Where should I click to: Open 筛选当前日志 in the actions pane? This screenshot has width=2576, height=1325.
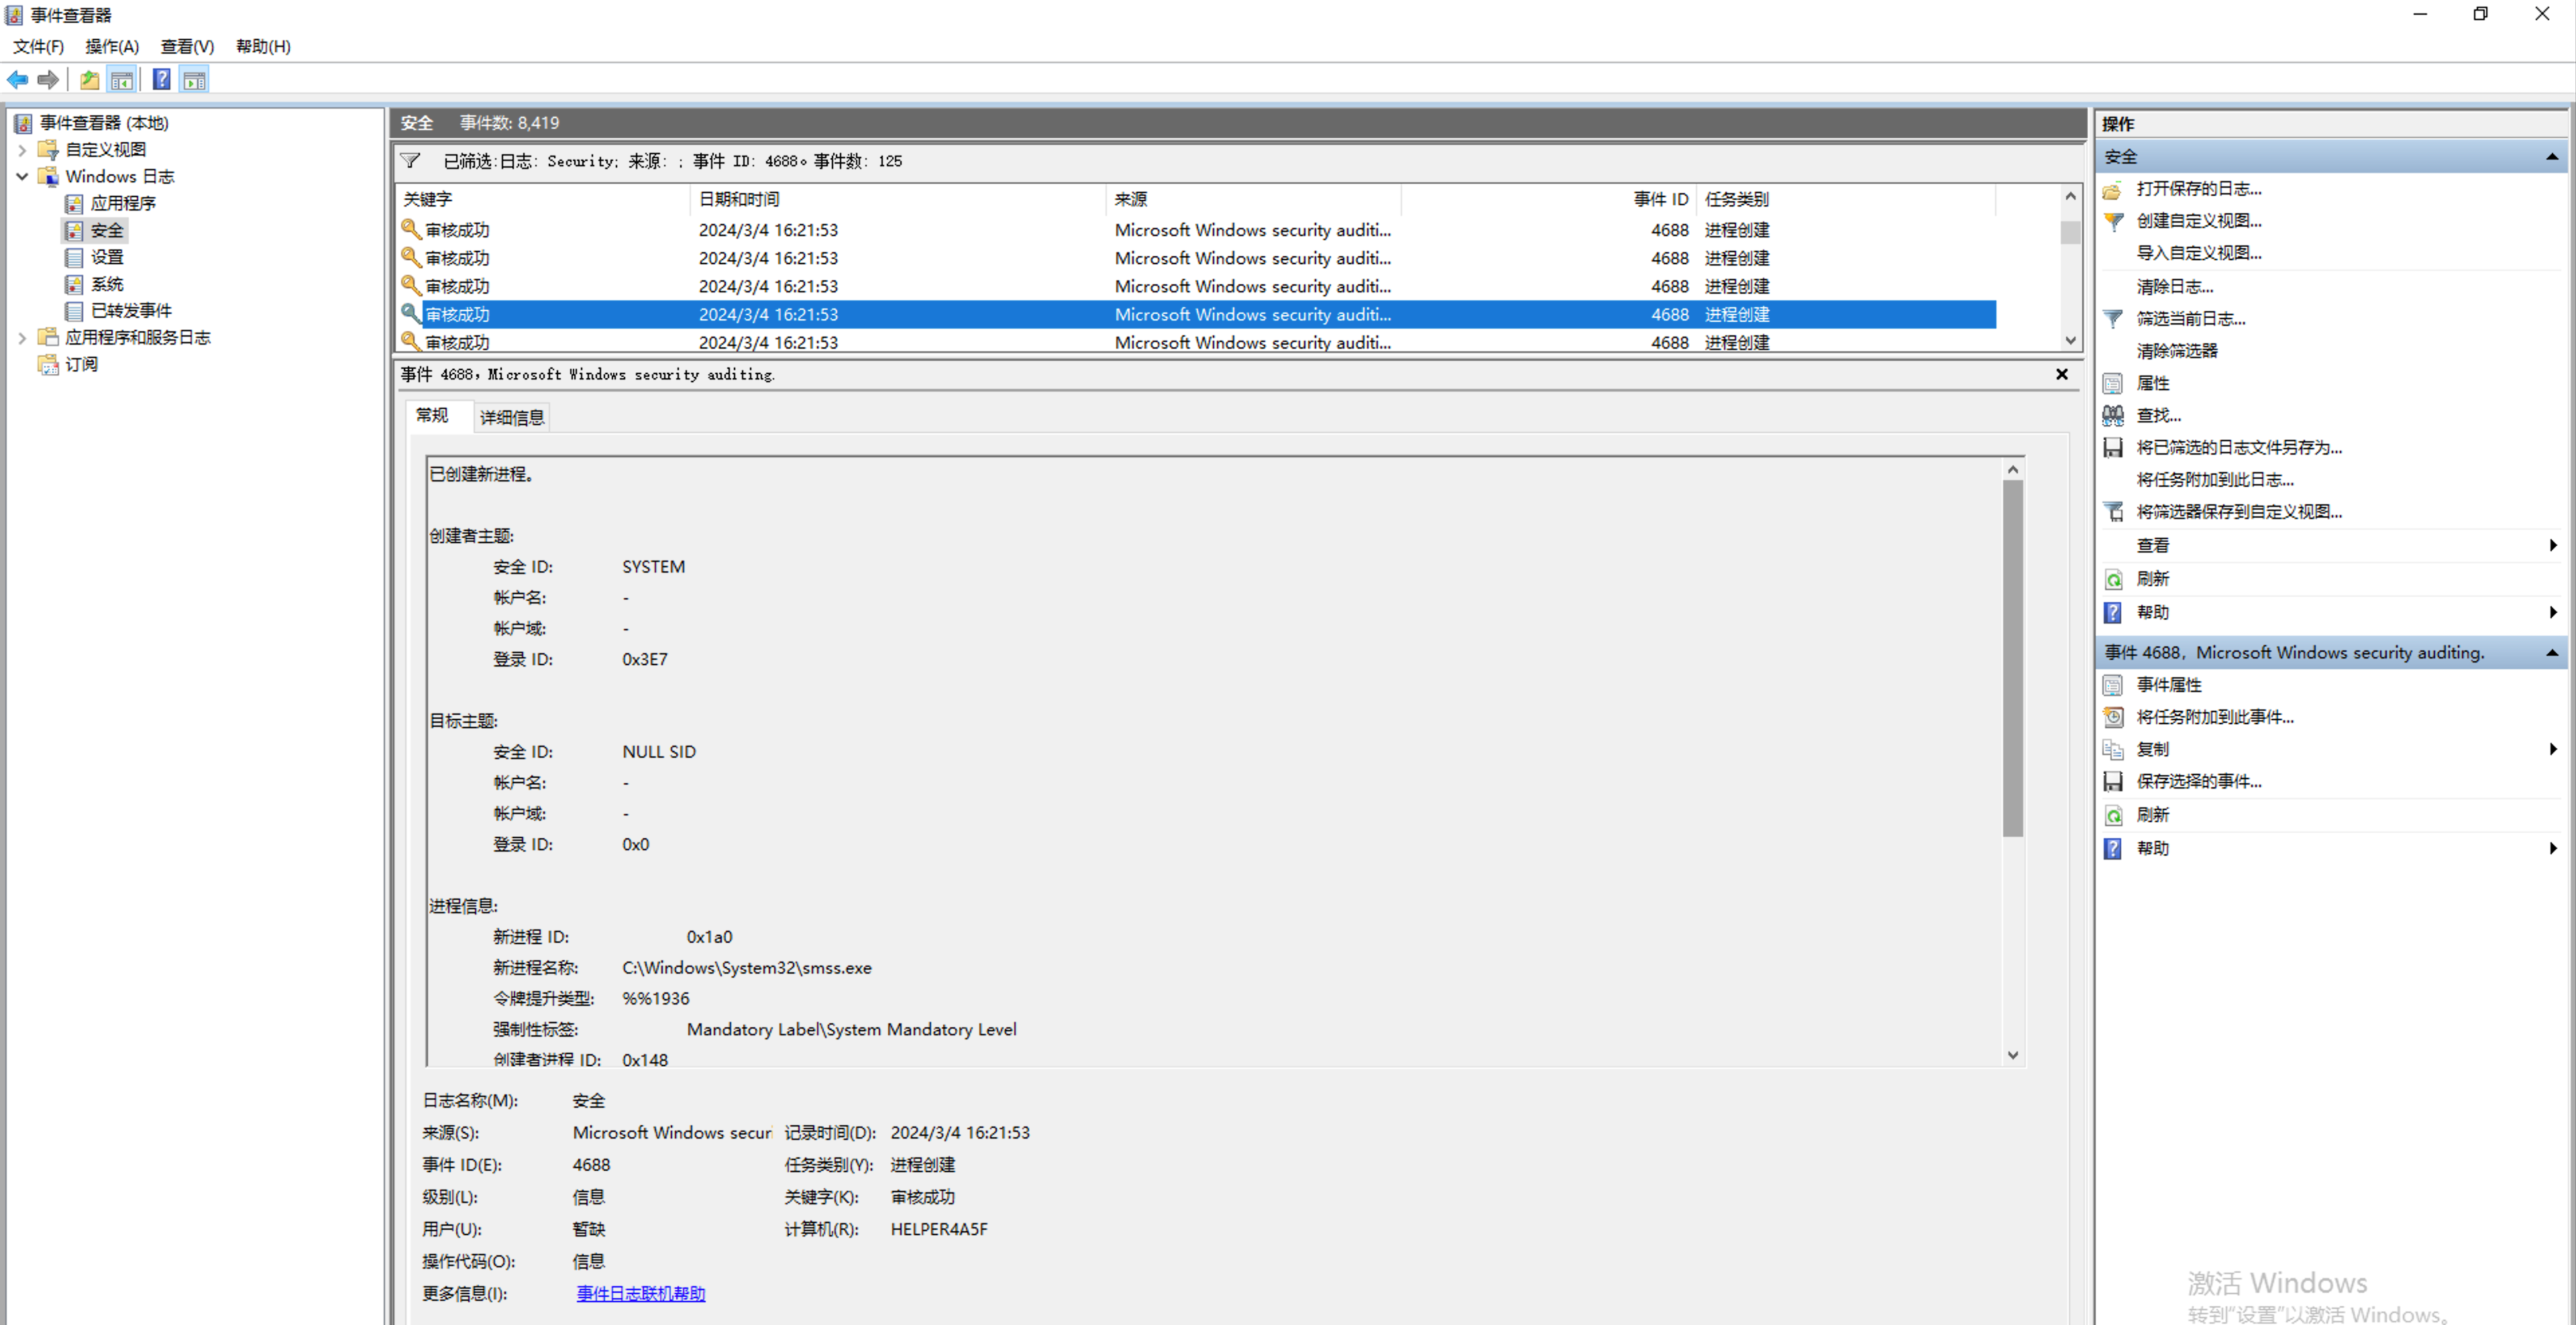pos(2190,319)
